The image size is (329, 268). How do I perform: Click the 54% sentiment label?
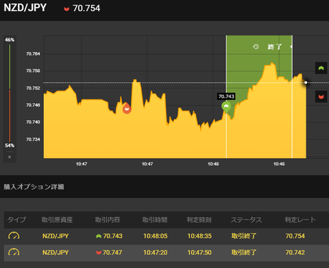10,145
